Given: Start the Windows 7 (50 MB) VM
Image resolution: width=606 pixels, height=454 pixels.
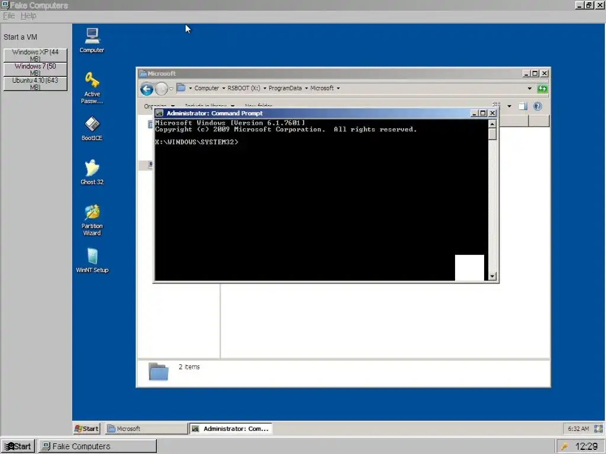Looking at the screenshot, I should (x=35, y=70).
